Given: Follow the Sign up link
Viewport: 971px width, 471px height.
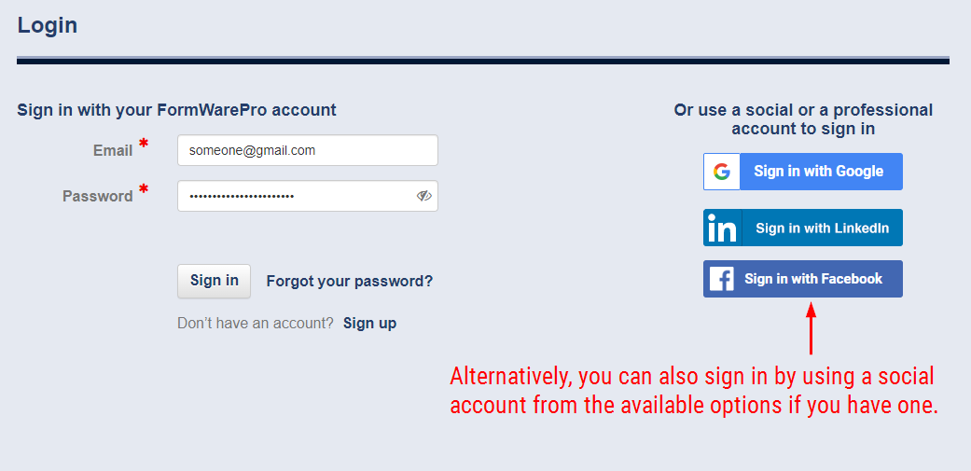Looking at the screenshot, I should click(369, 323).
